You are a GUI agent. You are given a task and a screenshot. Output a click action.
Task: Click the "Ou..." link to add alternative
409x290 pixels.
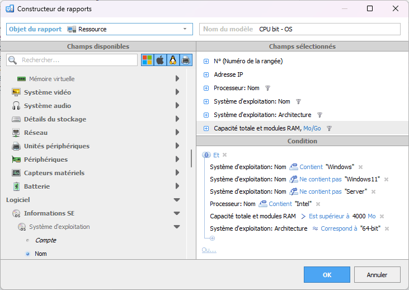coord(209,250)
